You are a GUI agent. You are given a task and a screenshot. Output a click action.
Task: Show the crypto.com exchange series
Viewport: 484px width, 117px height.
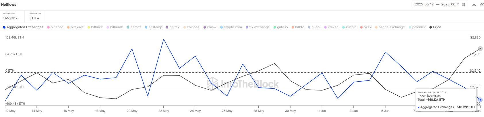[231, 27]
